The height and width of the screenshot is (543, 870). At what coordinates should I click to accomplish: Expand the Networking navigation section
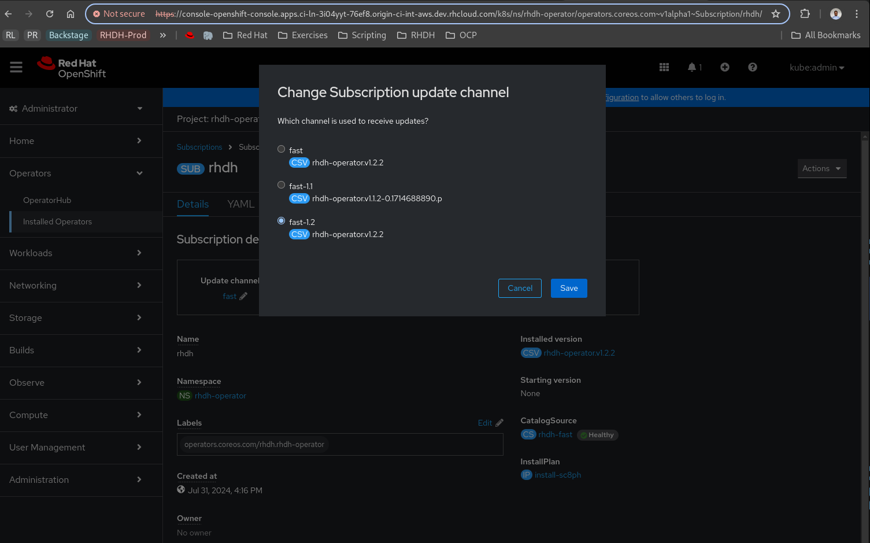(x=75, y=286)
